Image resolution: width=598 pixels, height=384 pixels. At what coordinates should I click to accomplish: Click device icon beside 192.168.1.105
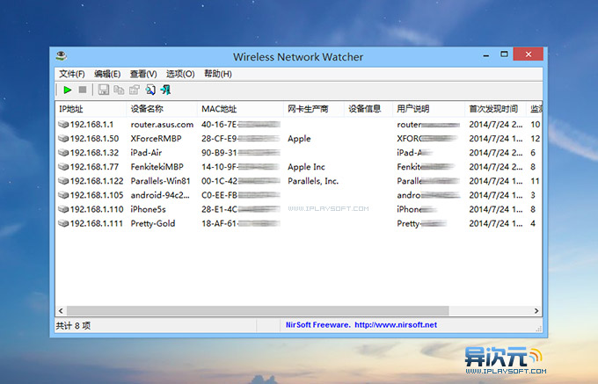[x=63, y=195]
